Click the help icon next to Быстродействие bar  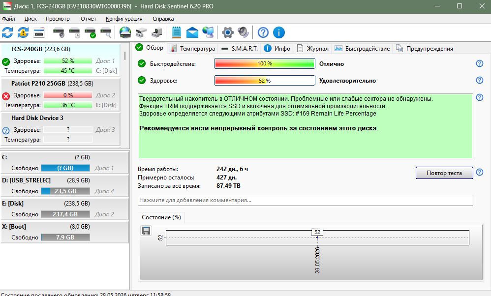coord(479,63)
